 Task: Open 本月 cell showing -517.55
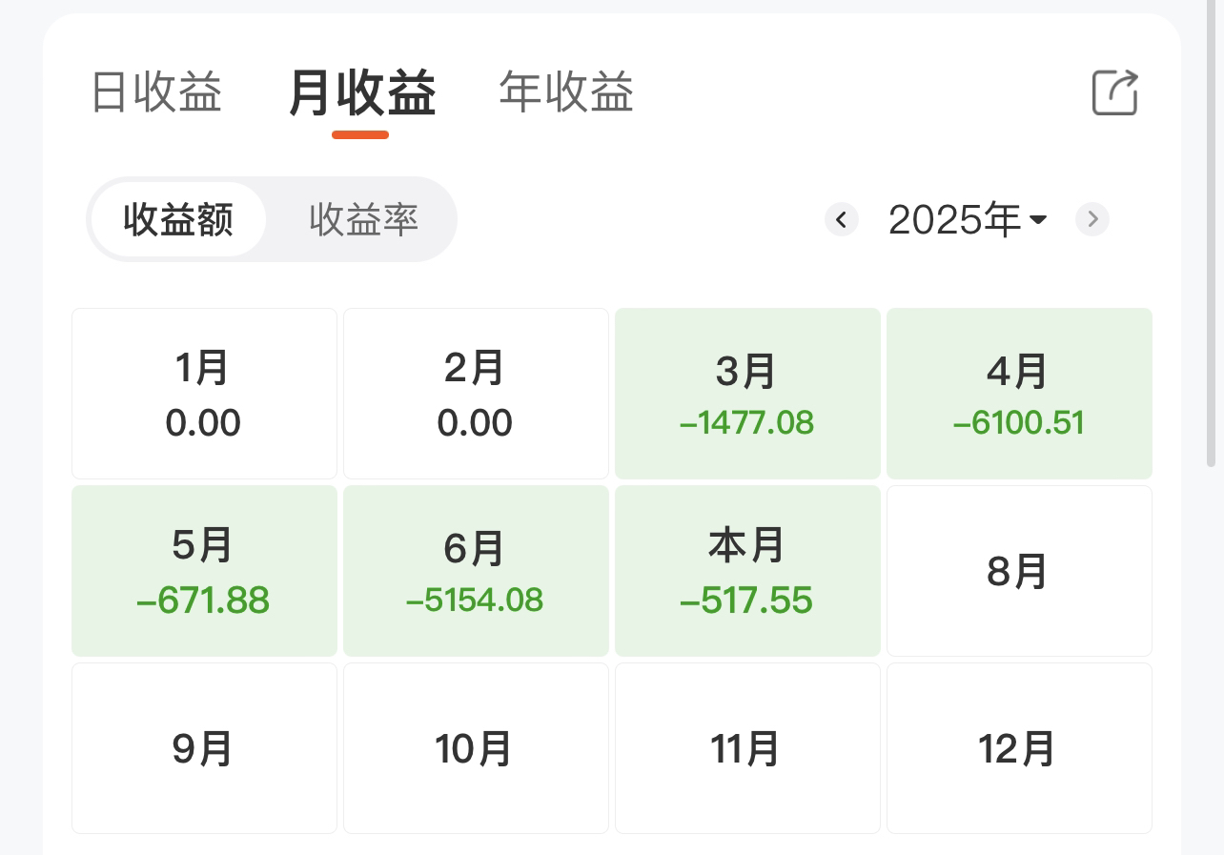coord(747,571)
